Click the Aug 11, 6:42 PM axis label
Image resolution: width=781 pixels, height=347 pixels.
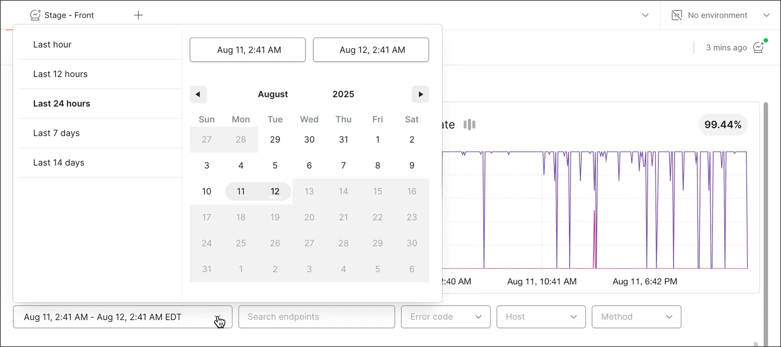pyautogui.click(x=645, y=282)
